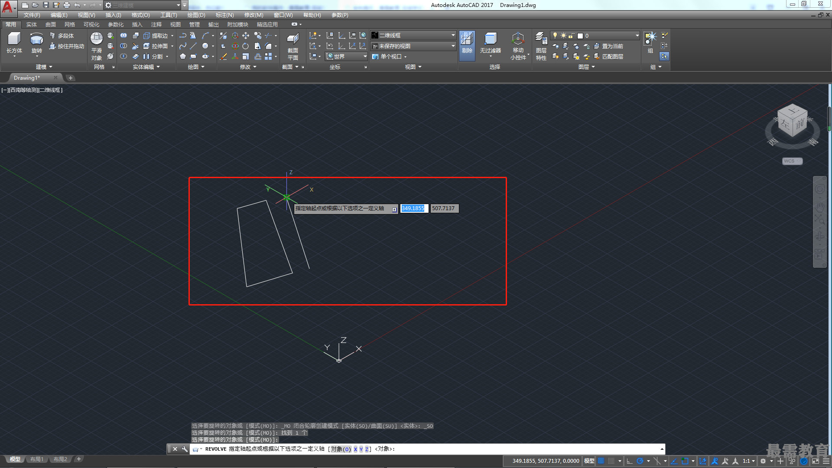The height and width of the screenshot is (468, 832).
Task: Switch to Layout1 (布局1) tab
Action: pos(37,459)
